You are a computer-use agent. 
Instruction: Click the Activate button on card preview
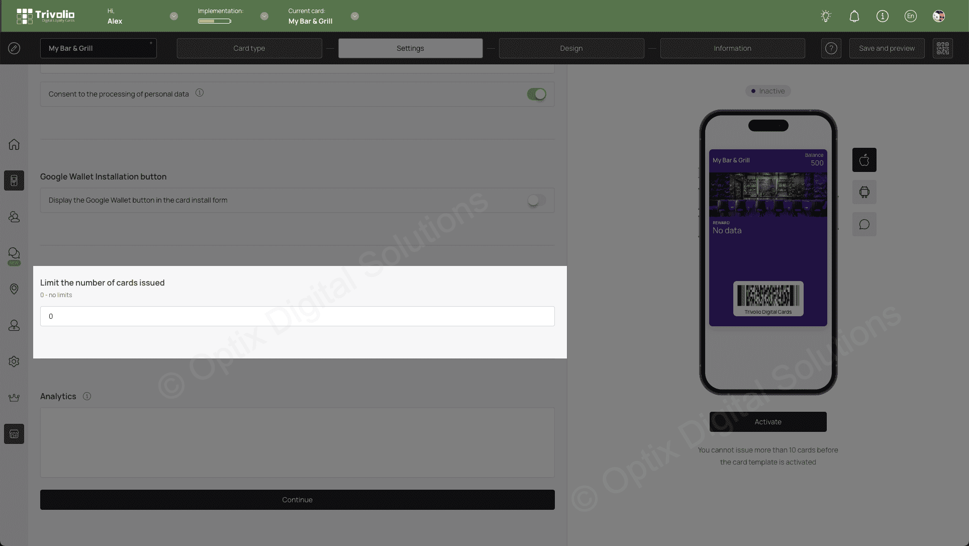pyautogui.click(x=768, y=421)
